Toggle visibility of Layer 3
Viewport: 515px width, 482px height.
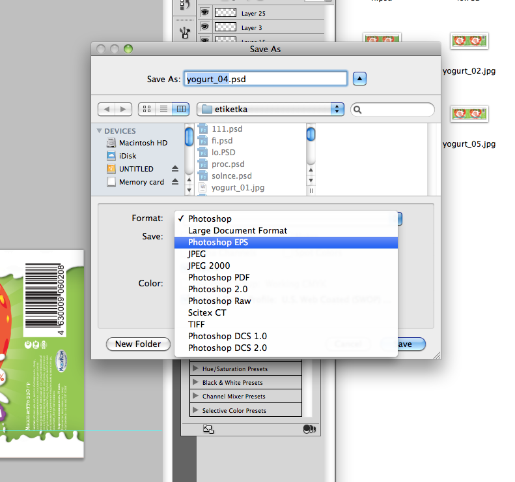[204, 26]
